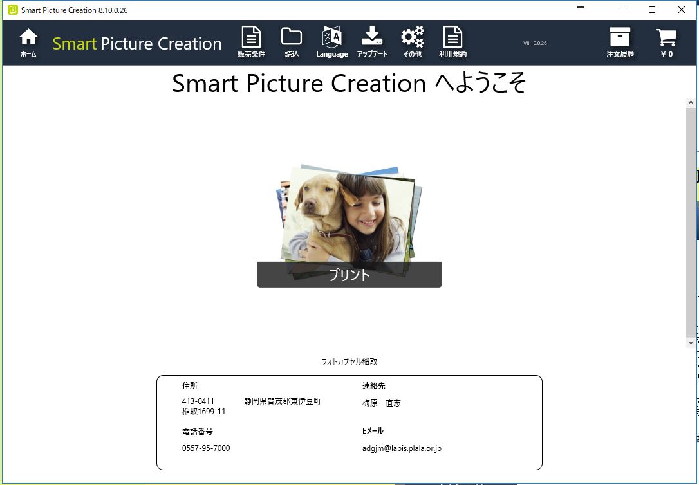Viewport: 699px width, 485px height.
Task: Go to the Home (ホーム) screen
Action: click(x=28, y=42)
